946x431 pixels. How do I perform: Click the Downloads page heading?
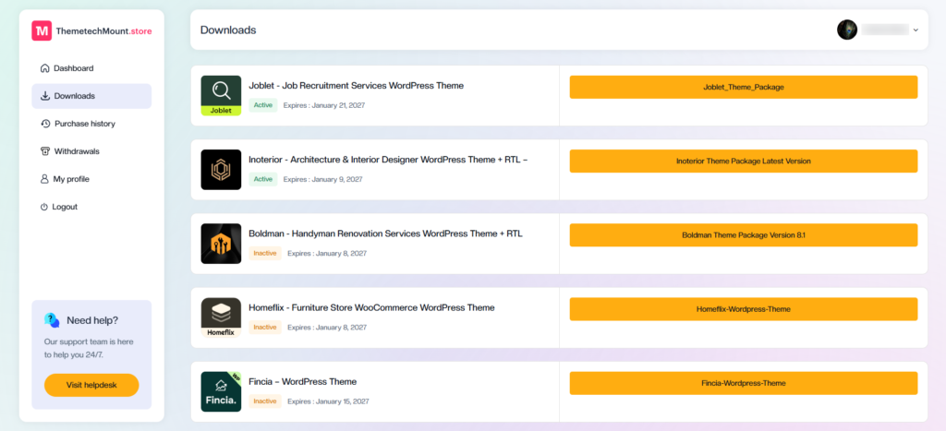[228, 30]
